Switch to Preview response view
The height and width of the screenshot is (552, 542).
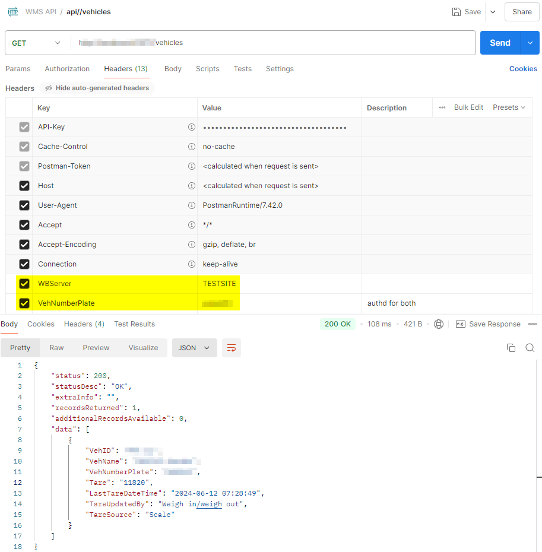pyautogui.click(x=96, y=348)
